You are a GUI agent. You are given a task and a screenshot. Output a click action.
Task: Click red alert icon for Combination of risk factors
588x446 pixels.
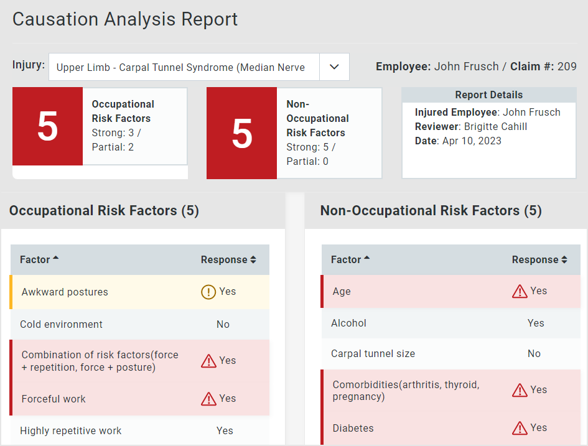208,361
